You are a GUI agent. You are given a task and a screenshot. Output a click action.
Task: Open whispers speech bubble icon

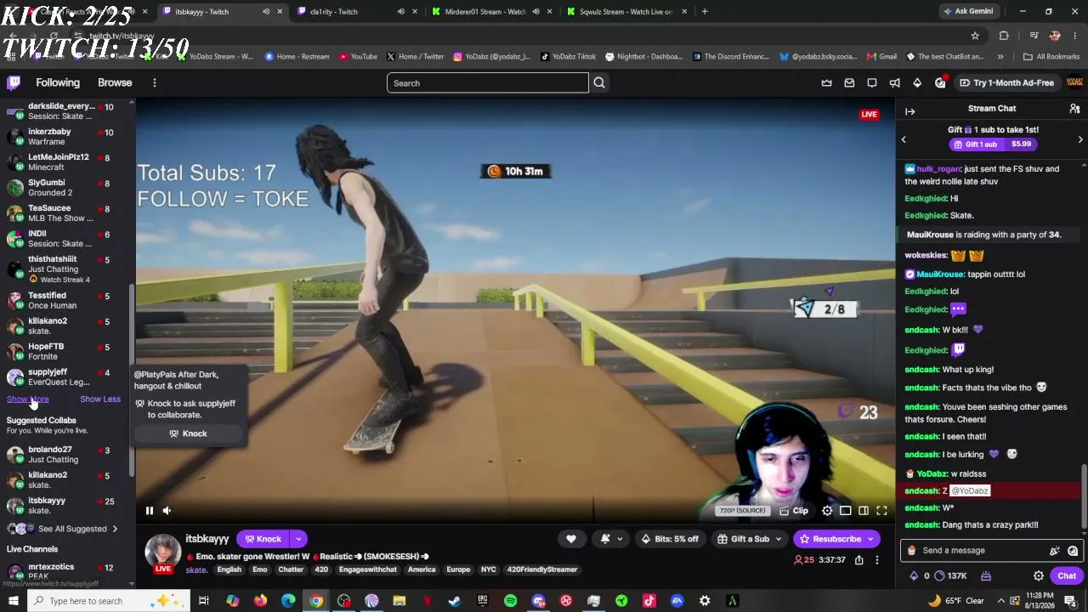[872, 82]
